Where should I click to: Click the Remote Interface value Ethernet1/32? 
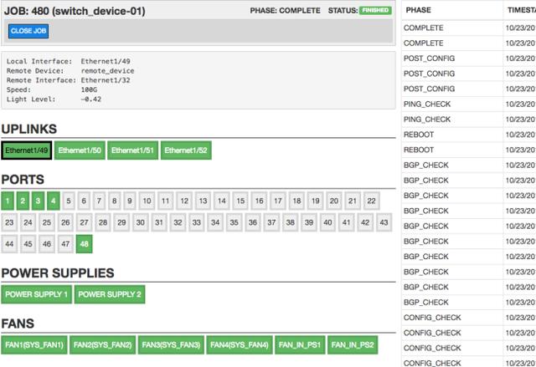(x=106, y=80)
